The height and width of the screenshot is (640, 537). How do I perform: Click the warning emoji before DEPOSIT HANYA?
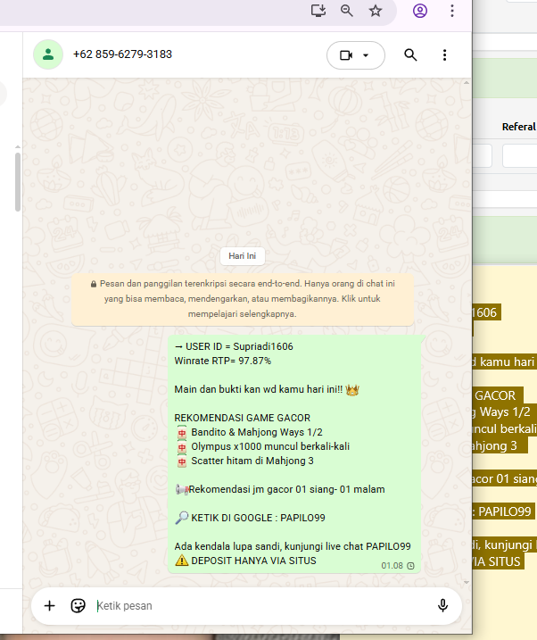pyautogui.click(x=181, y=561)
